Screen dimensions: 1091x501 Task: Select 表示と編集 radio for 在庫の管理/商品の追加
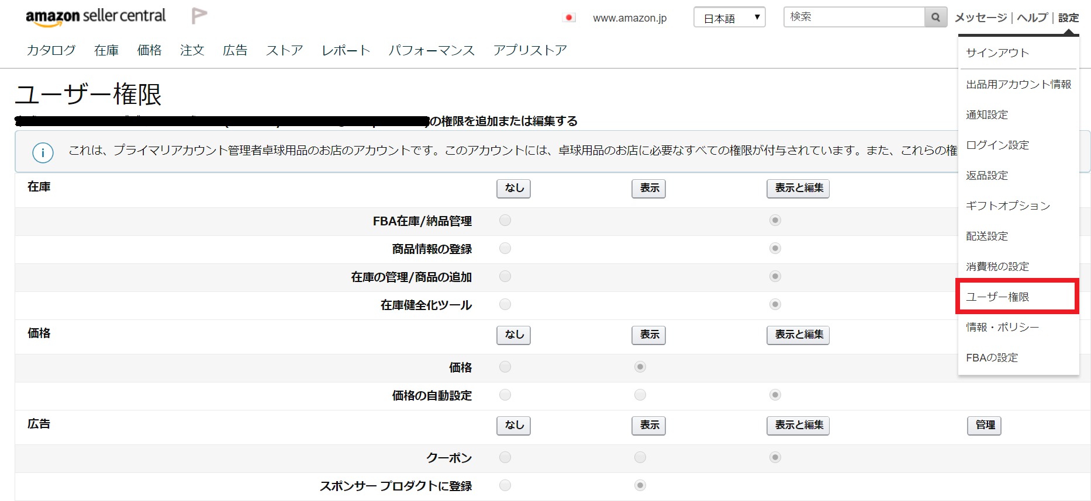775,276
